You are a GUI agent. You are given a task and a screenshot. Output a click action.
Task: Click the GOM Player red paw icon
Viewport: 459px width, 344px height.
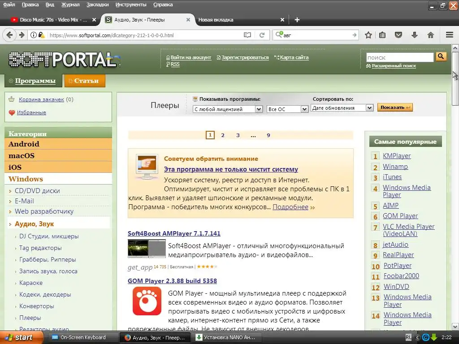[147, 301]
